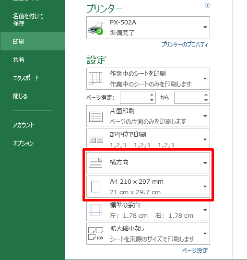
Task: Select エクスポート in the sidebar menu
Action: click(x=26, y=78)
